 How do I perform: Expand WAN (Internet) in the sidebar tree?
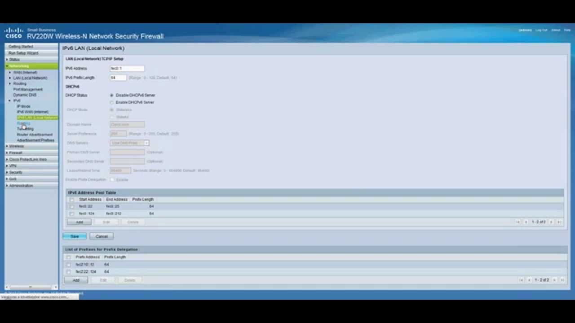[10, 72]
